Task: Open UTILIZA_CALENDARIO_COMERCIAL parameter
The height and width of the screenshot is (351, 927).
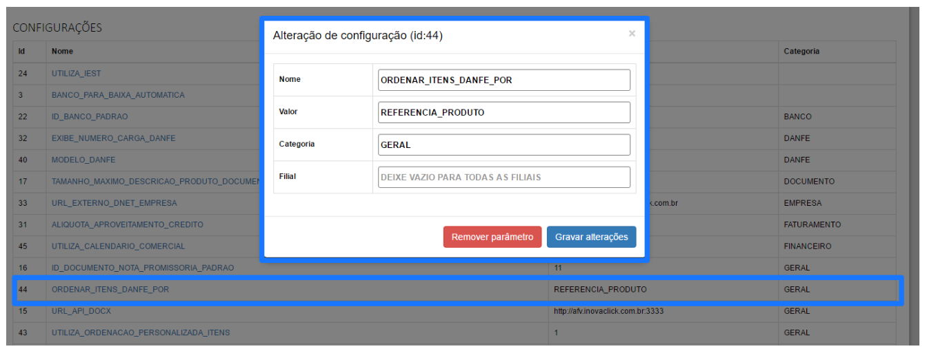Action: point(118,246)
